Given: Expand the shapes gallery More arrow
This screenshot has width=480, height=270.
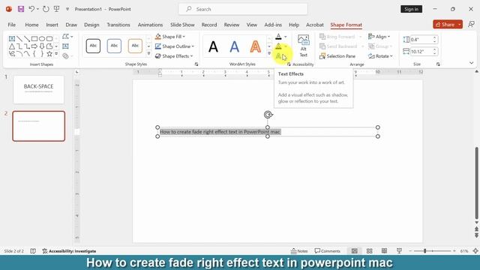Looking at the screenshot, I should pyautogui.click(x=56, y=54).
